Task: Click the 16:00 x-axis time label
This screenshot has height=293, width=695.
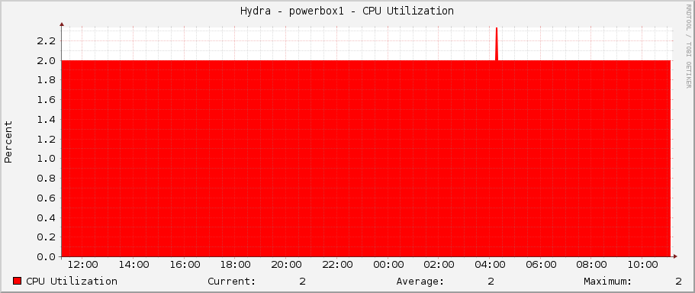Action: click(x=185, y=265)
